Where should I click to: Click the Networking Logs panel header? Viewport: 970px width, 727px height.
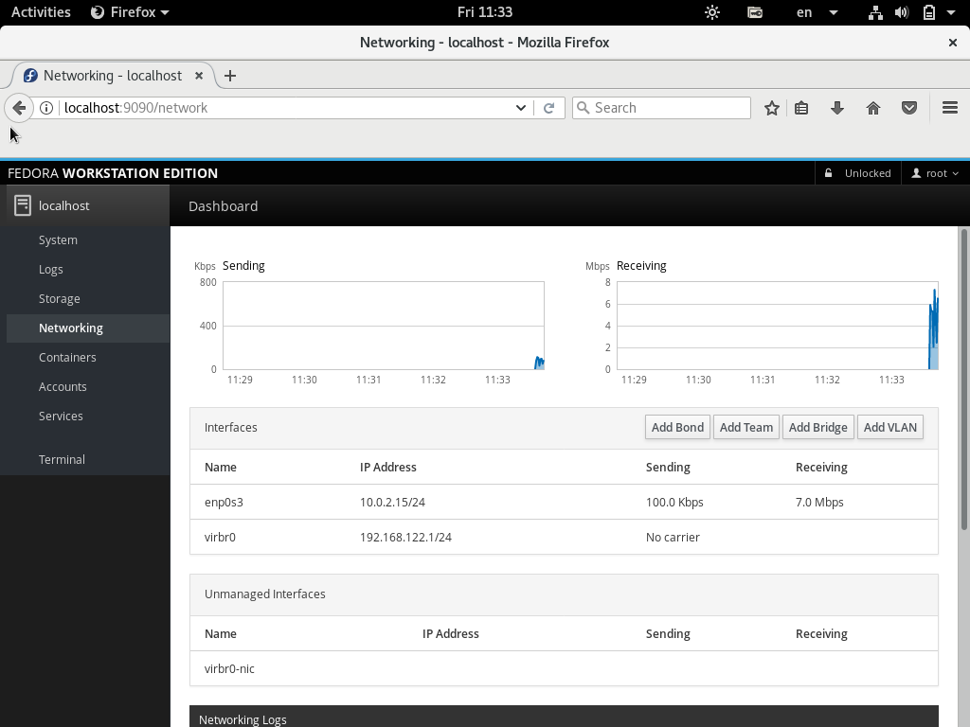564,718
